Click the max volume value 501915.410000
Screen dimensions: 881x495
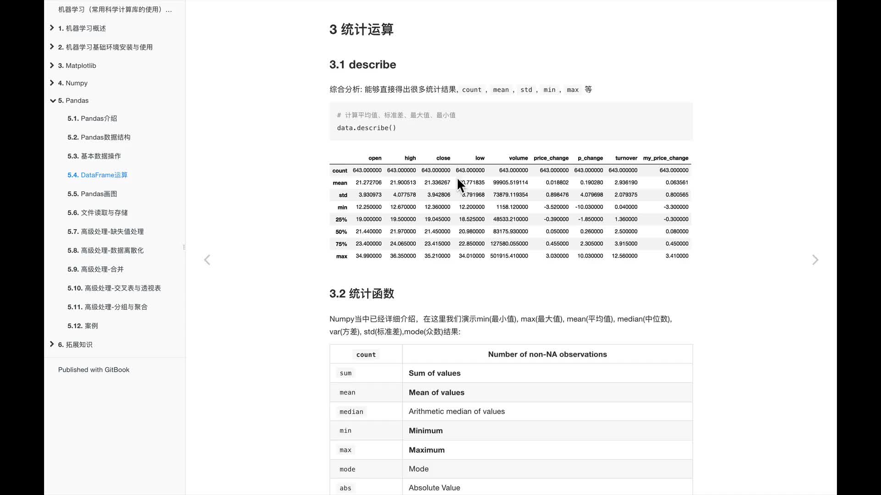pyautogui.click(x=509, y=256)
